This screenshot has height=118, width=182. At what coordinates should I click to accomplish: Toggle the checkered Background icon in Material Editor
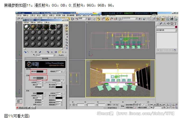click(67, 31)
